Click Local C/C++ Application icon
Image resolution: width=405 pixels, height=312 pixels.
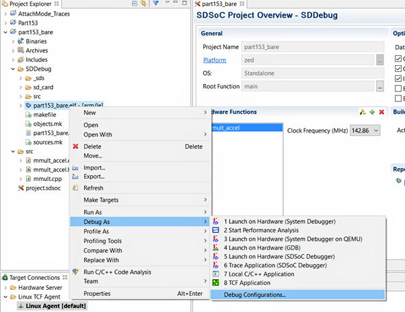coord(216,274)
